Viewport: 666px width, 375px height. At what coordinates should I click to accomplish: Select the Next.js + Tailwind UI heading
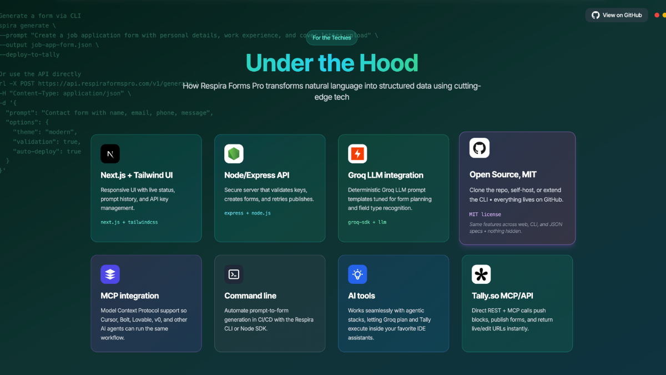point(137,175)
